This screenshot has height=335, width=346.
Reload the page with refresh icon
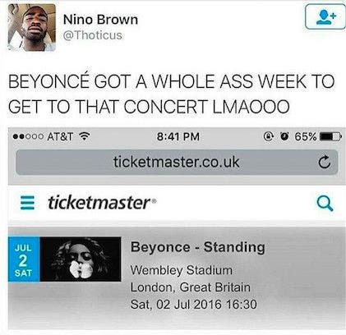pyautogui.click(x=325, y=163)
